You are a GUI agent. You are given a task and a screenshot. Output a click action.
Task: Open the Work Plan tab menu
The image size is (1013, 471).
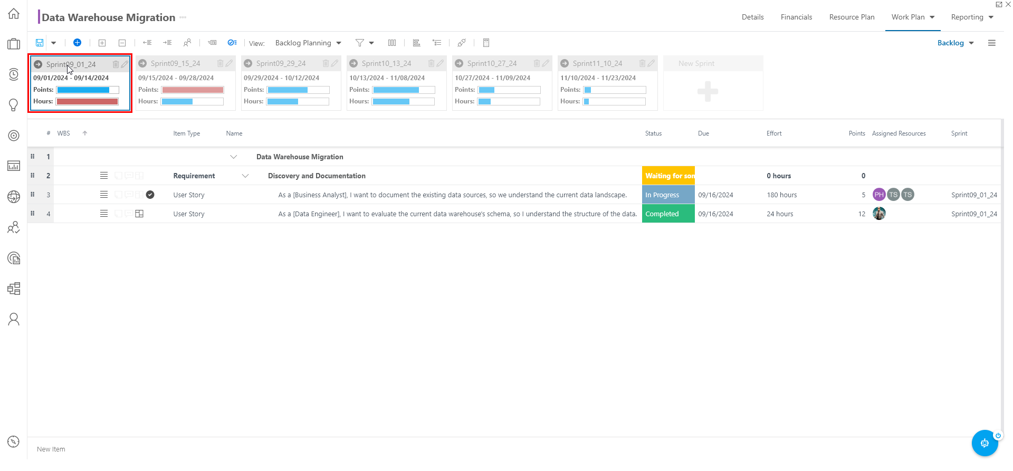click(x=913, y=17)
